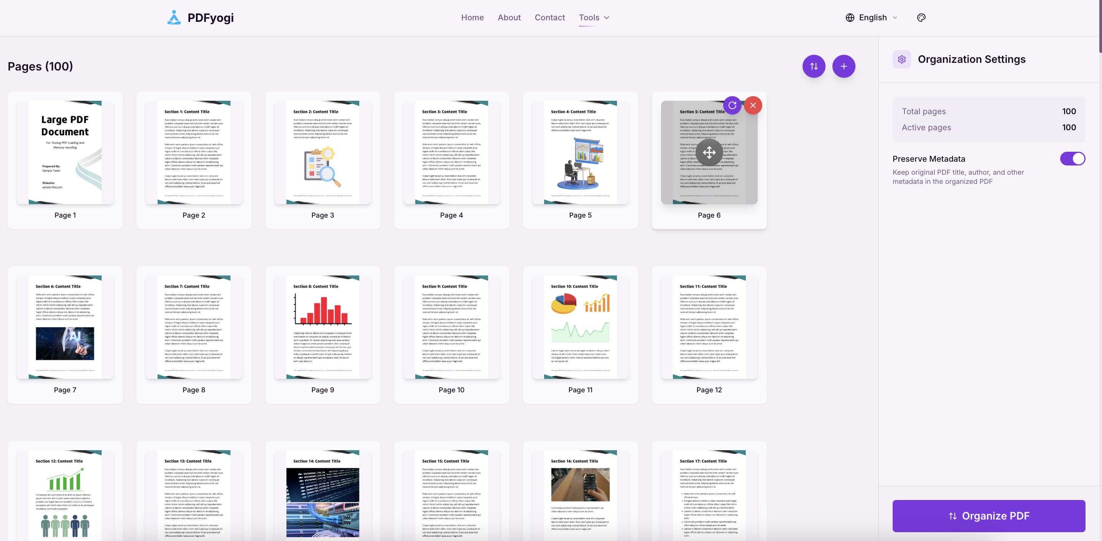Click the PDFyogi logo icon
Image resolution: width=1102 pixels, height=541 pixels.
(x=174, y=17)
